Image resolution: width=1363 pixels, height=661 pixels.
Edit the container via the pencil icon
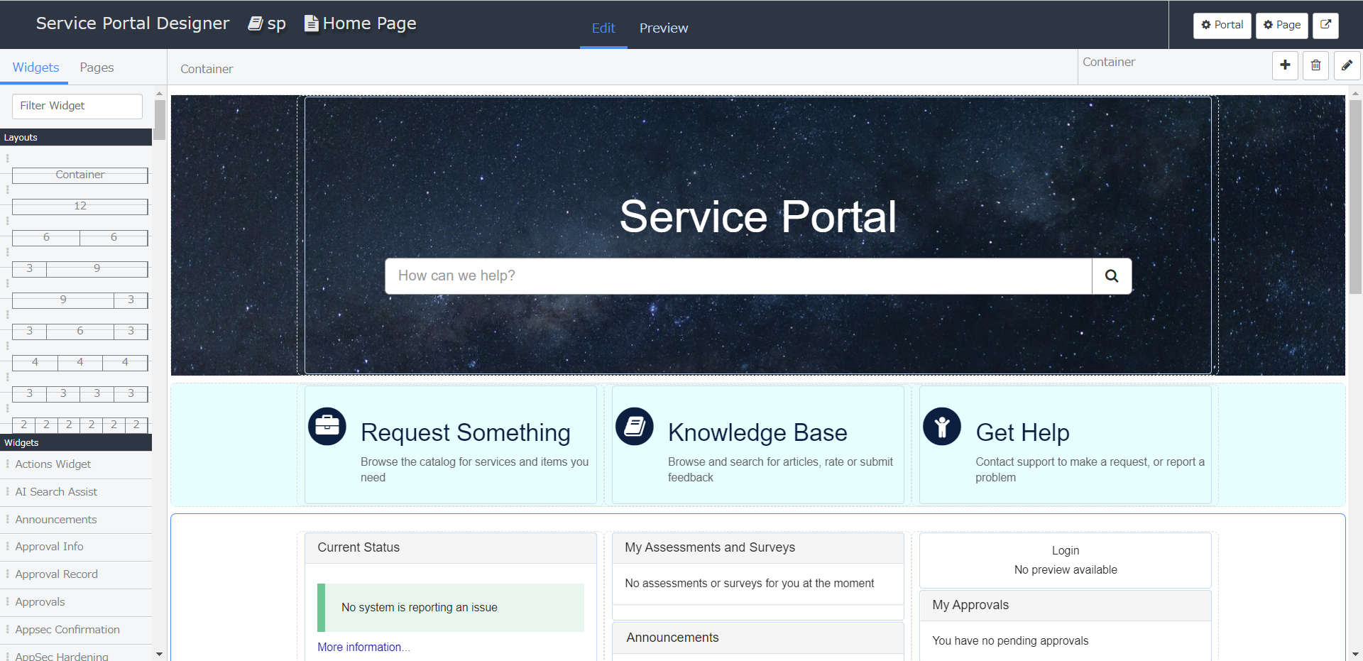coord(1347,65)
